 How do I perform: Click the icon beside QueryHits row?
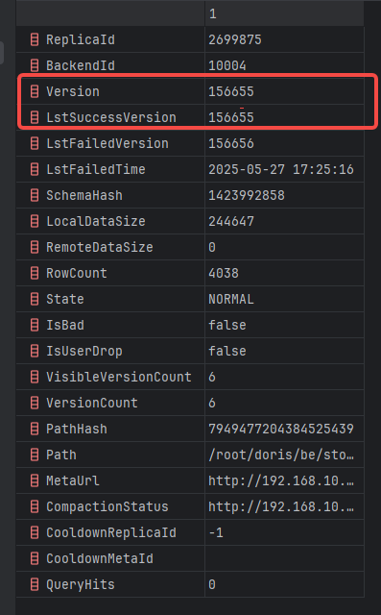click(35, 584)
